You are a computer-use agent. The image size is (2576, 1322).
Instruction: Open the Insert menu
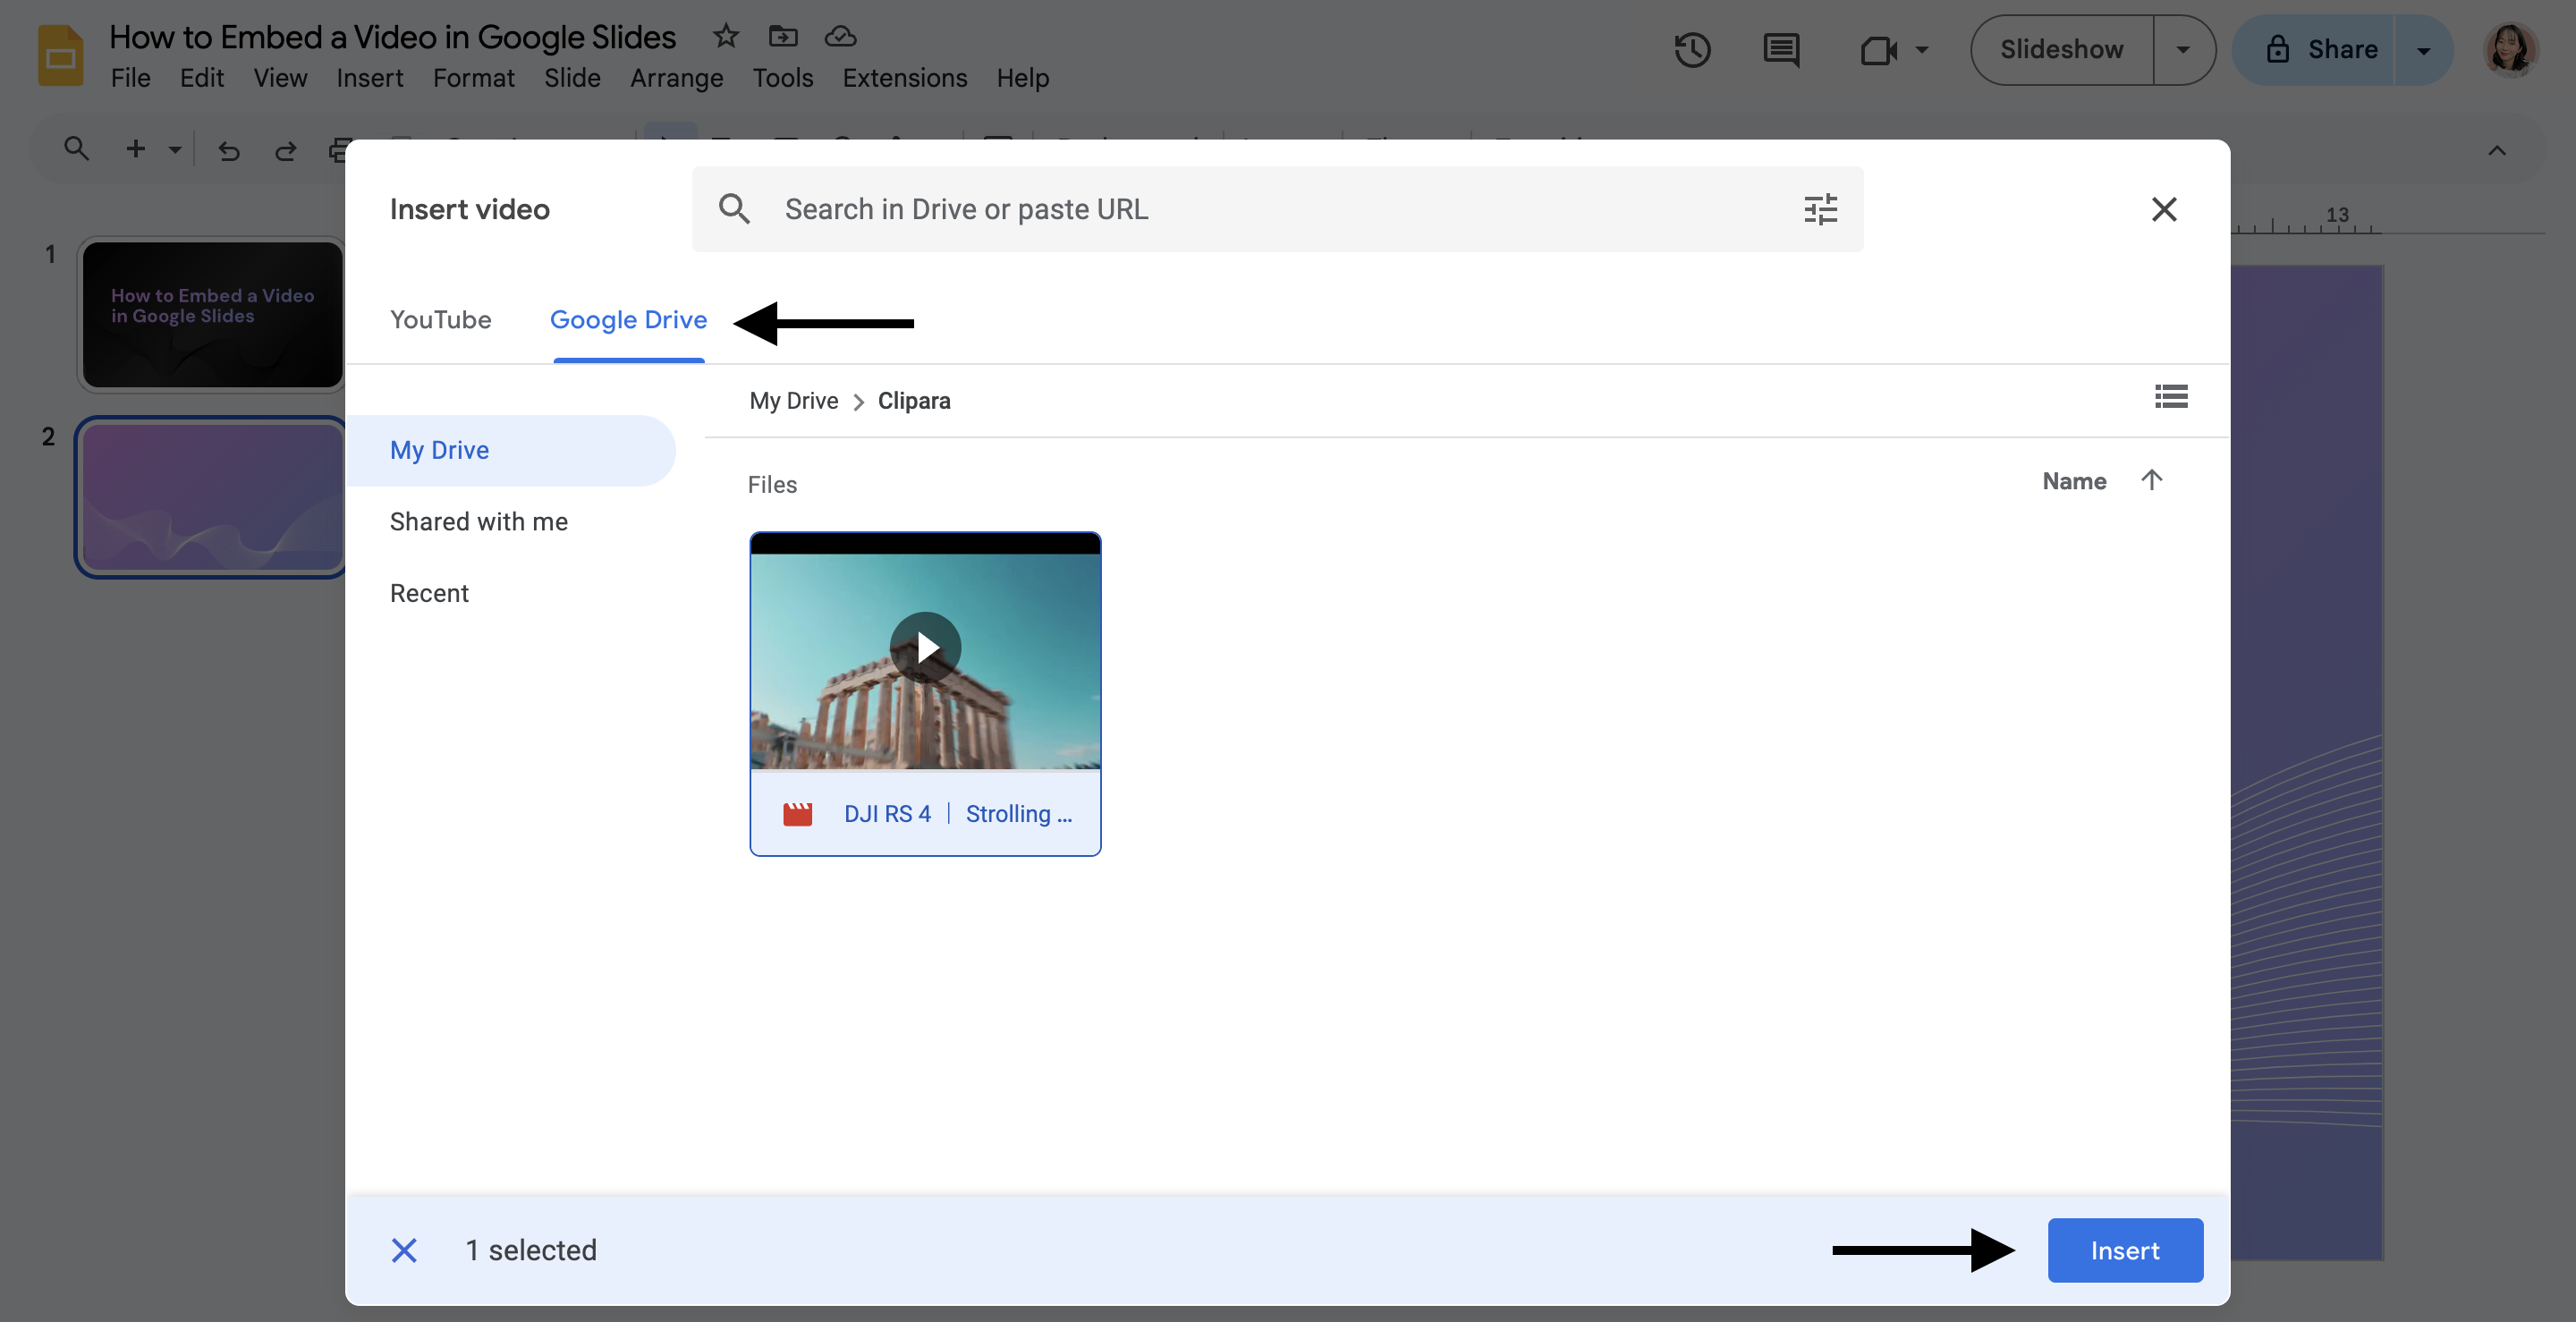pyautogui.click(x=369, y=78)
